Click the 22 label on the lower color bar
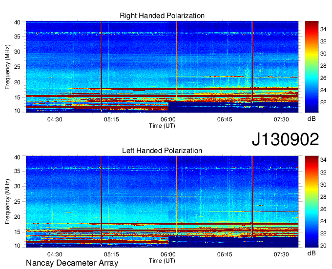This screenshot has width=332, height=269. [323, 233]
